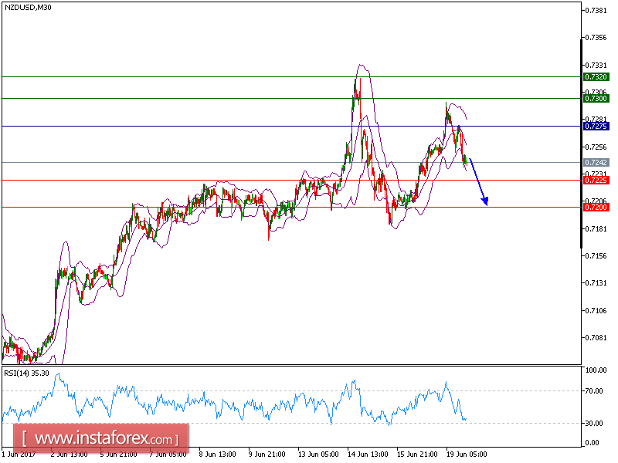Click the 0.7356 price axis label
This screenshot has width=618, height=463.
tap(596, 38)
